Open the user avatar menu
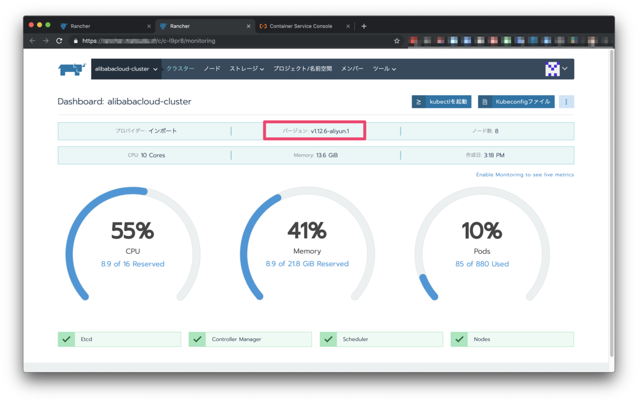 (557, 69)
